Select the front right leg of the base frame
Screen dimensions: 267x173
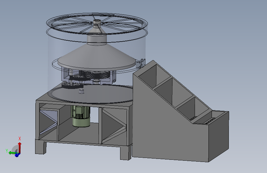coord(126,152)
